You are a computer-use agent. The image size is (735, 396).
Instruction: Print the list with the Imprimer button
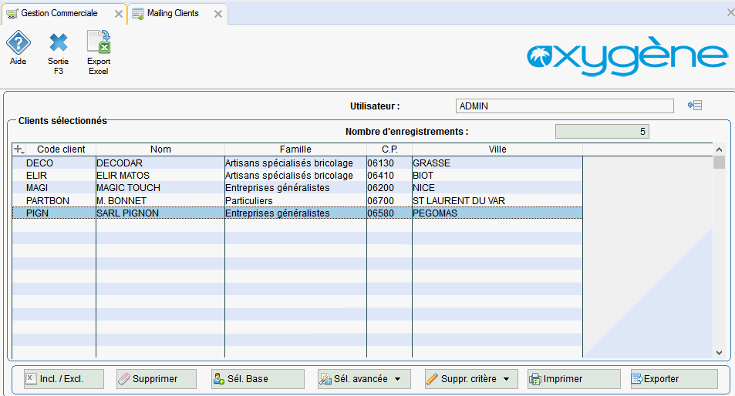574,379
